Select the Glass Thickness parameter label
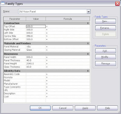The height and width of the screenshot is (114, 121). tap(12, 67)
